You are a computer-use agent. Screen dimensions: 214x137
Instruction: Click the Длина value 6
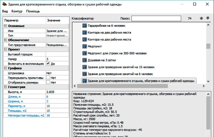(57, 97)
